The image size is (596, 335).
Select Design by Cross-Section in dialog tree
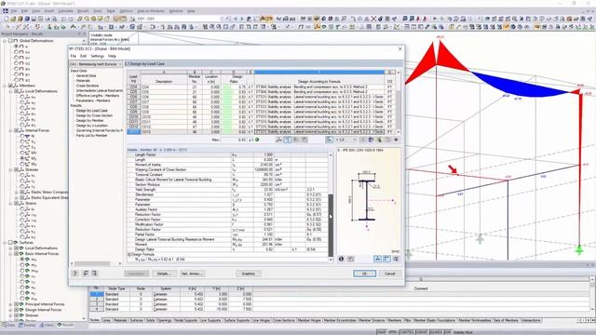tap(94, 115)
